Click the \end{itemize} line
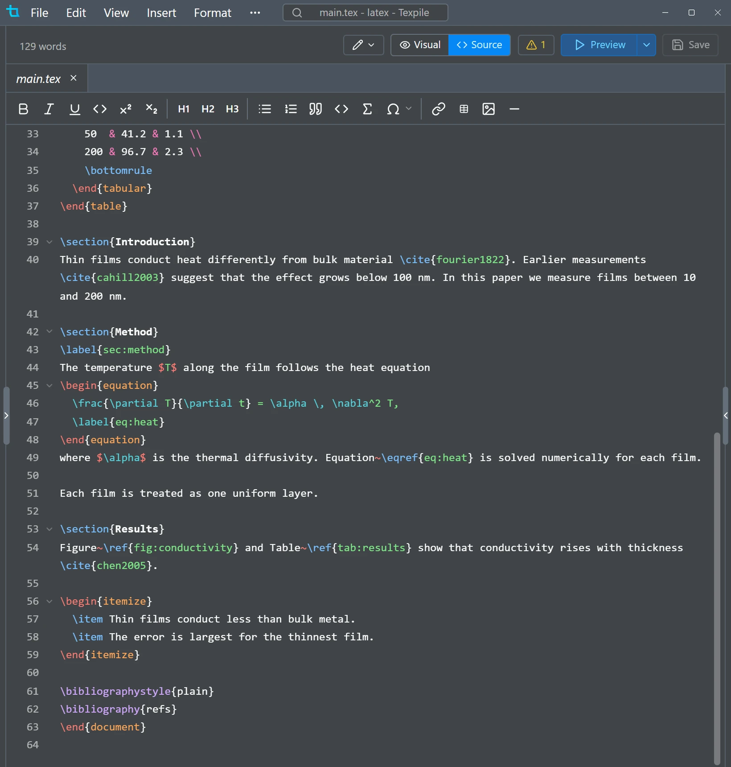Viewport: 731px width, 767px height. [100, 655]
